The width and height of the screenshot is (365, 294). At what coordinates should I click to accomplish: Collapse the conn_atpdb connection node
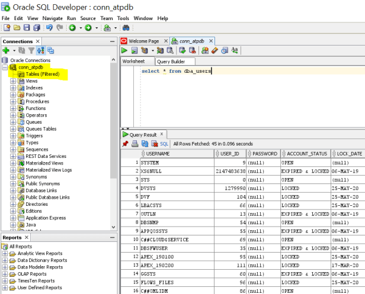(5, 67)
